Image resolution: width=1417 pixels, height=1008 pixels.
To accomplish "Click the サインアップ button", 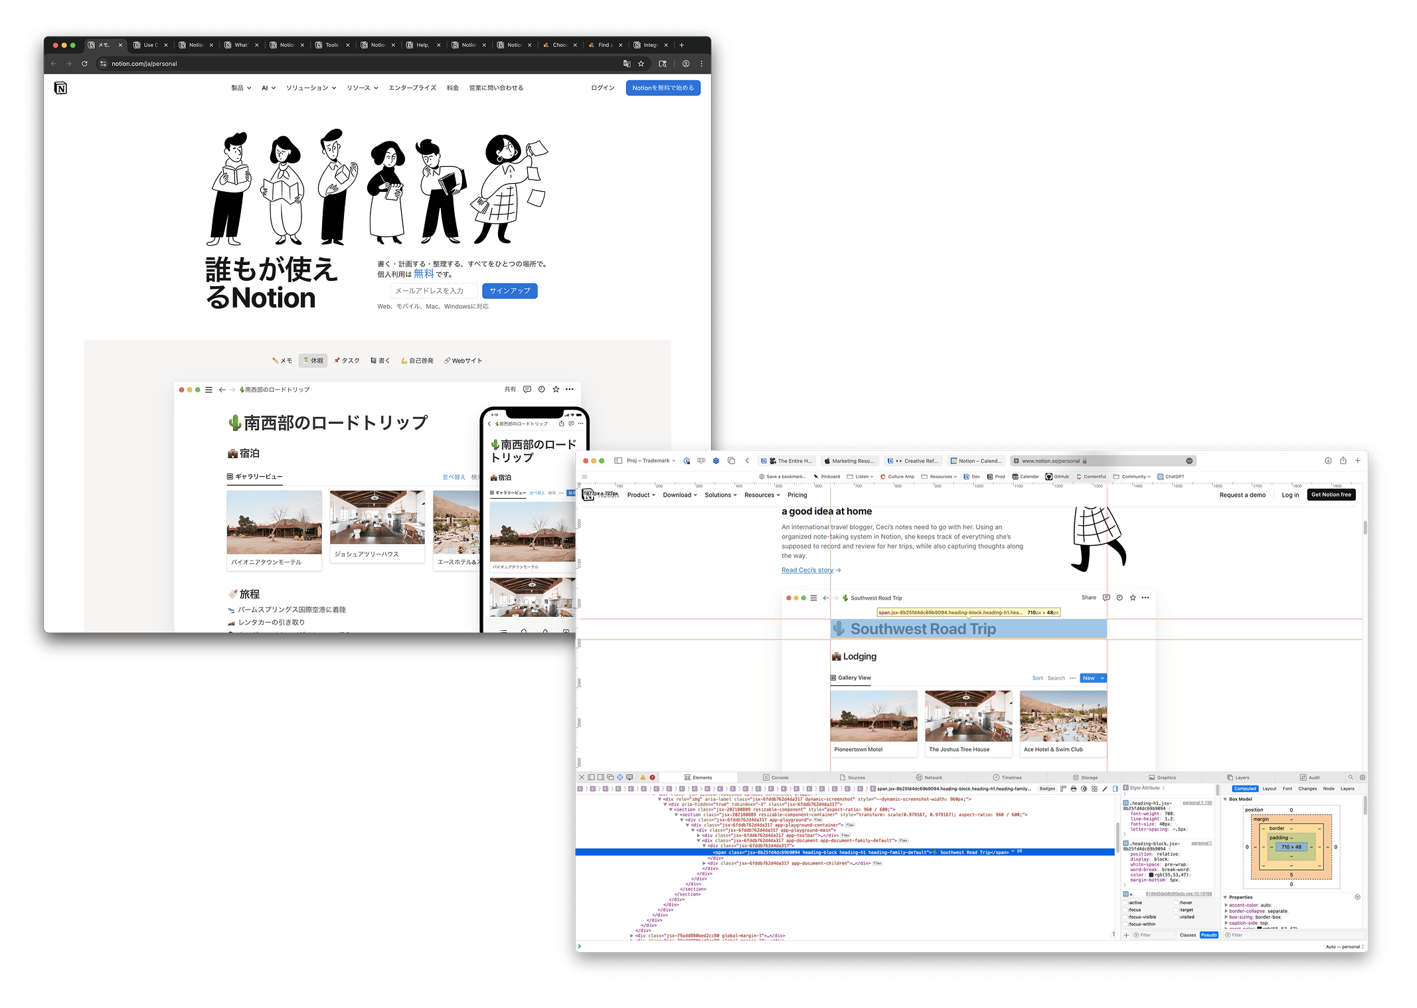I will [x=509, y=291].
